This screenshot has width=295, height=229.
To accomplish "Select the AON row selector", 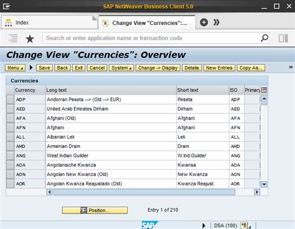I will 10,174.
